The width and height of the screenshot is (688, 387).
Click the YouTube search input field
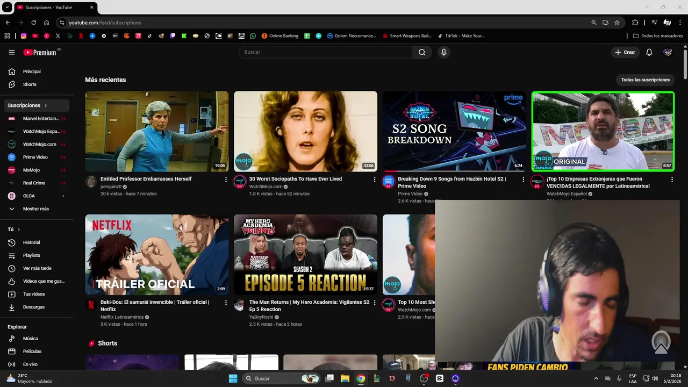coord(325,52)
